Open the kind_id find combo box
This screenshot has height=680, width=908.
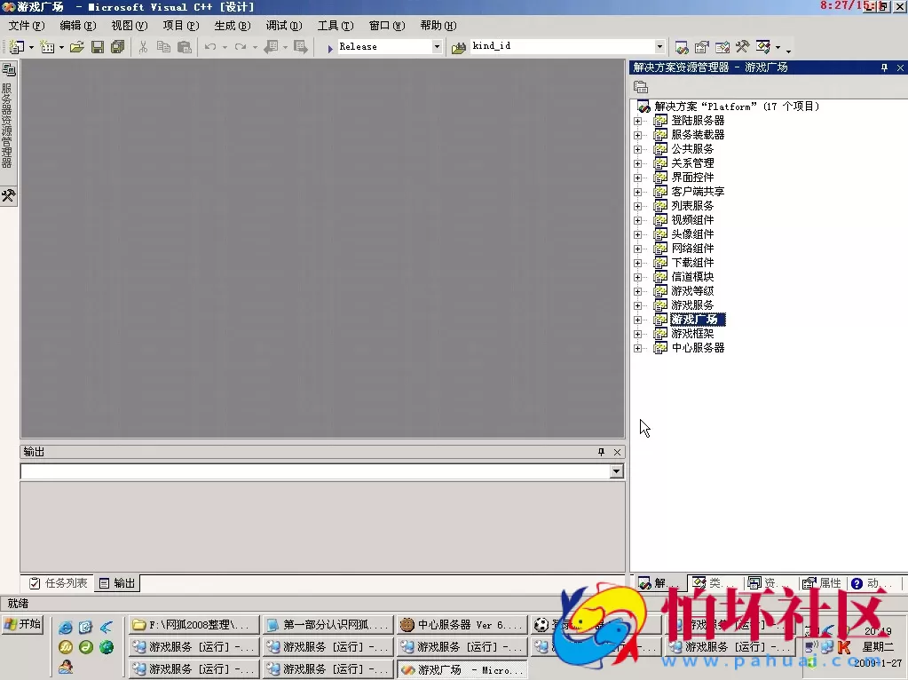coord(659,47)
